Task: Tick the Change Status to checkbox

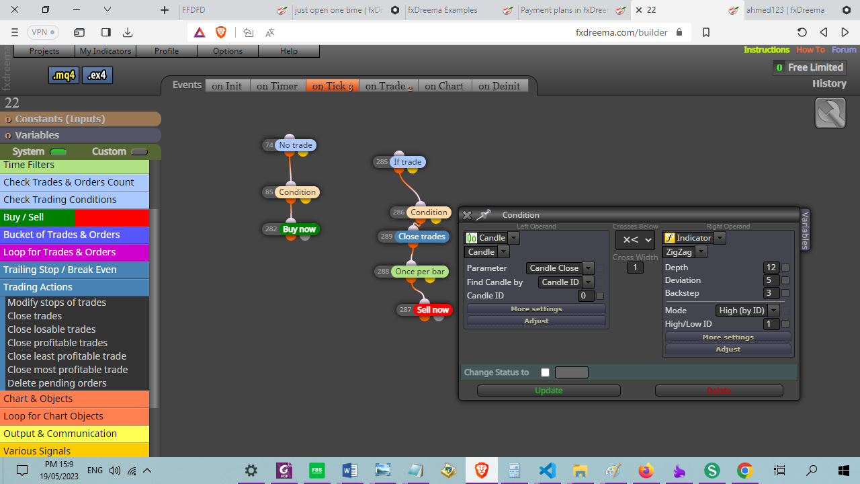Action: coord(545,372)
